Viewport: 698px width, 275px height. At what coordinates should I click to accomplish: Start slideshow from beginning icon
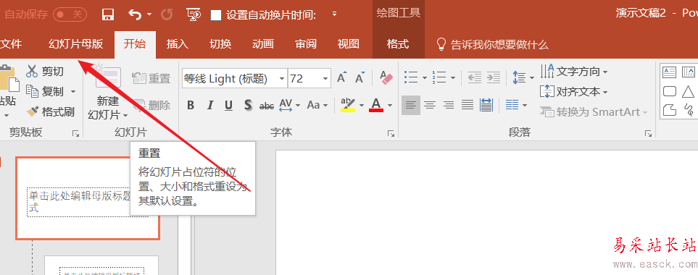click(194, 14)
